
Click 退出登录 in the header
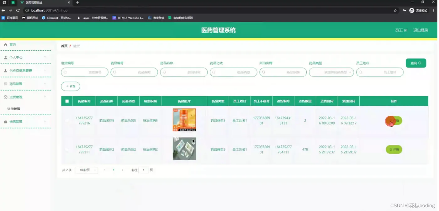[420, 30]
